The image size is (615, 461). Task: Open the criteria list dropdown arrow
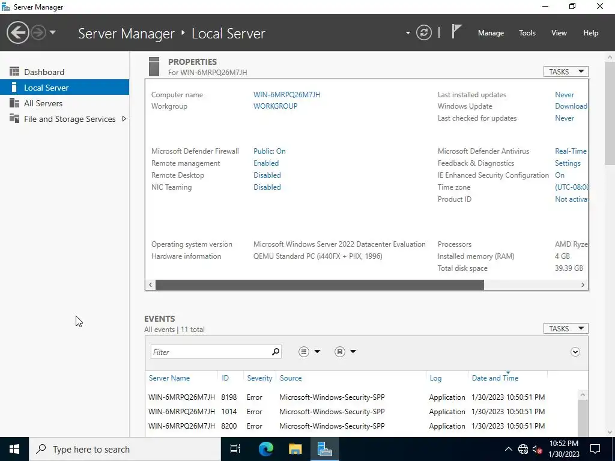pos(317,352)
